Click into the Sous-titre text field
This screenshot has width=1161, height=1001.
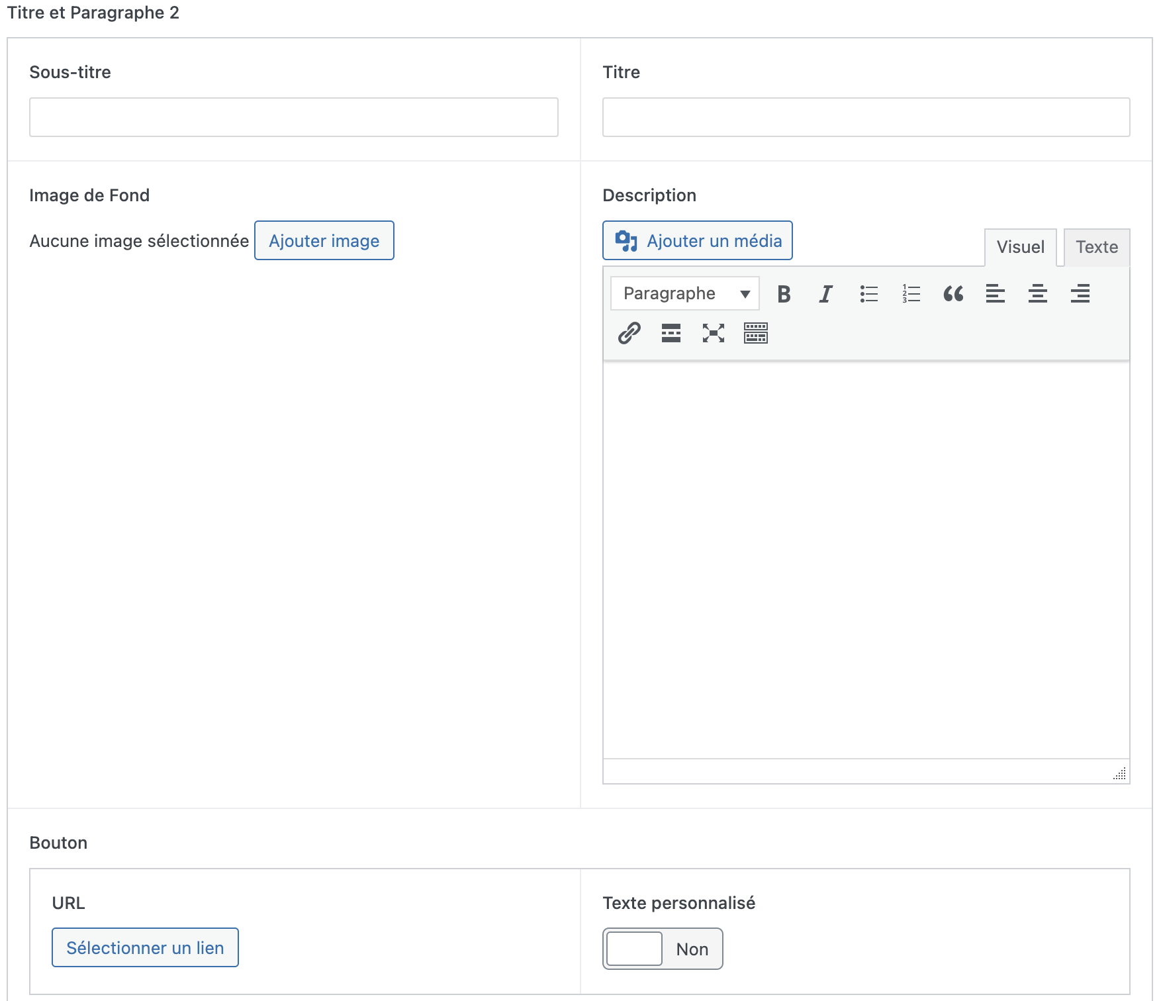point(293,117)
